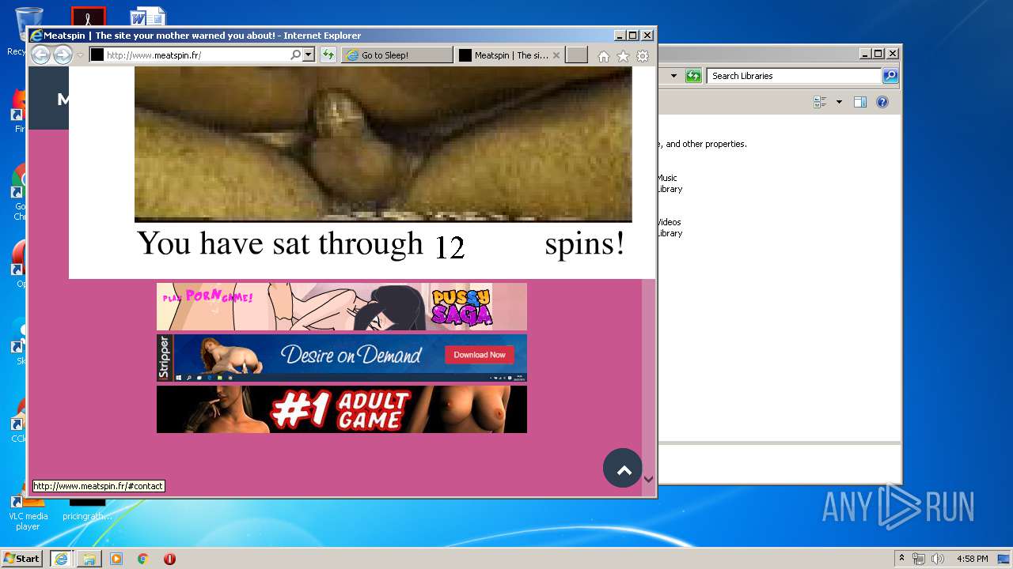Click the Music Library entry in Libraries
Screen dimensions: 1013x569
[670, 183]
